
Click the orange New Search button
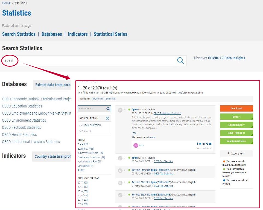236,108
